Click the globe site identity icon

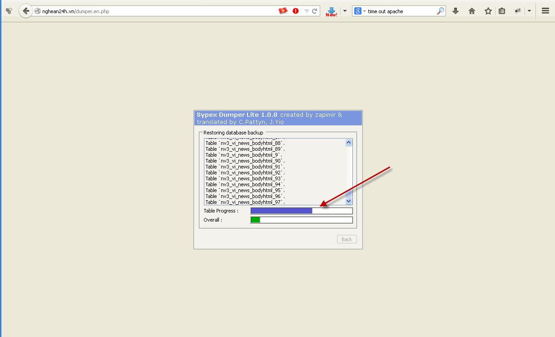pos(38,11)
